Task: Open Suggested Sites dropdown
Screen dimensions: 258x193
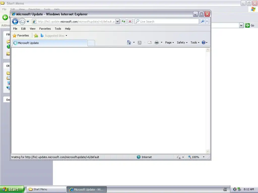Action: (54, 36)
